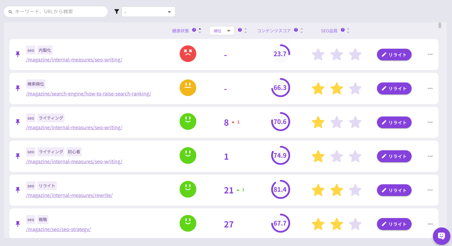452x246 pixels.
Task: Click the filter funnel icon
Action: point(117,12)
